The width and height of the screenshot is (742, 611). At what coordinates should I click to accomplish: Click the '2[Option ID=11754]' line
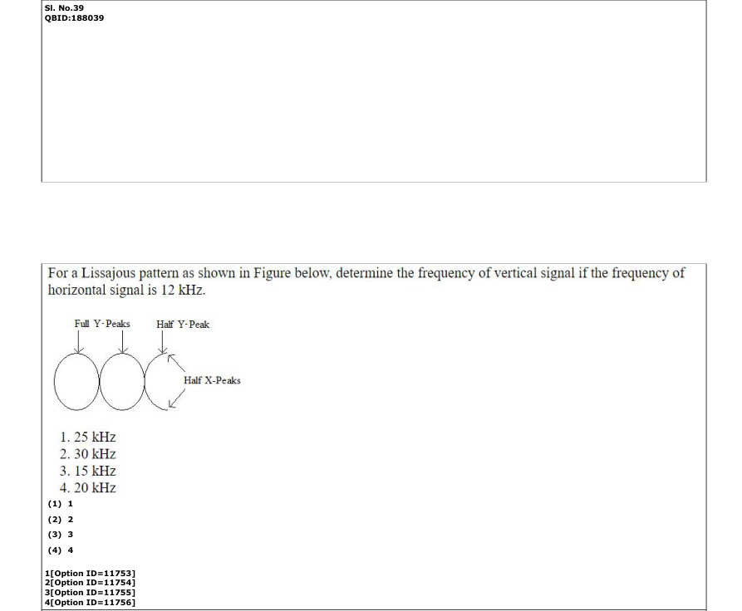(x=90, y=583)
